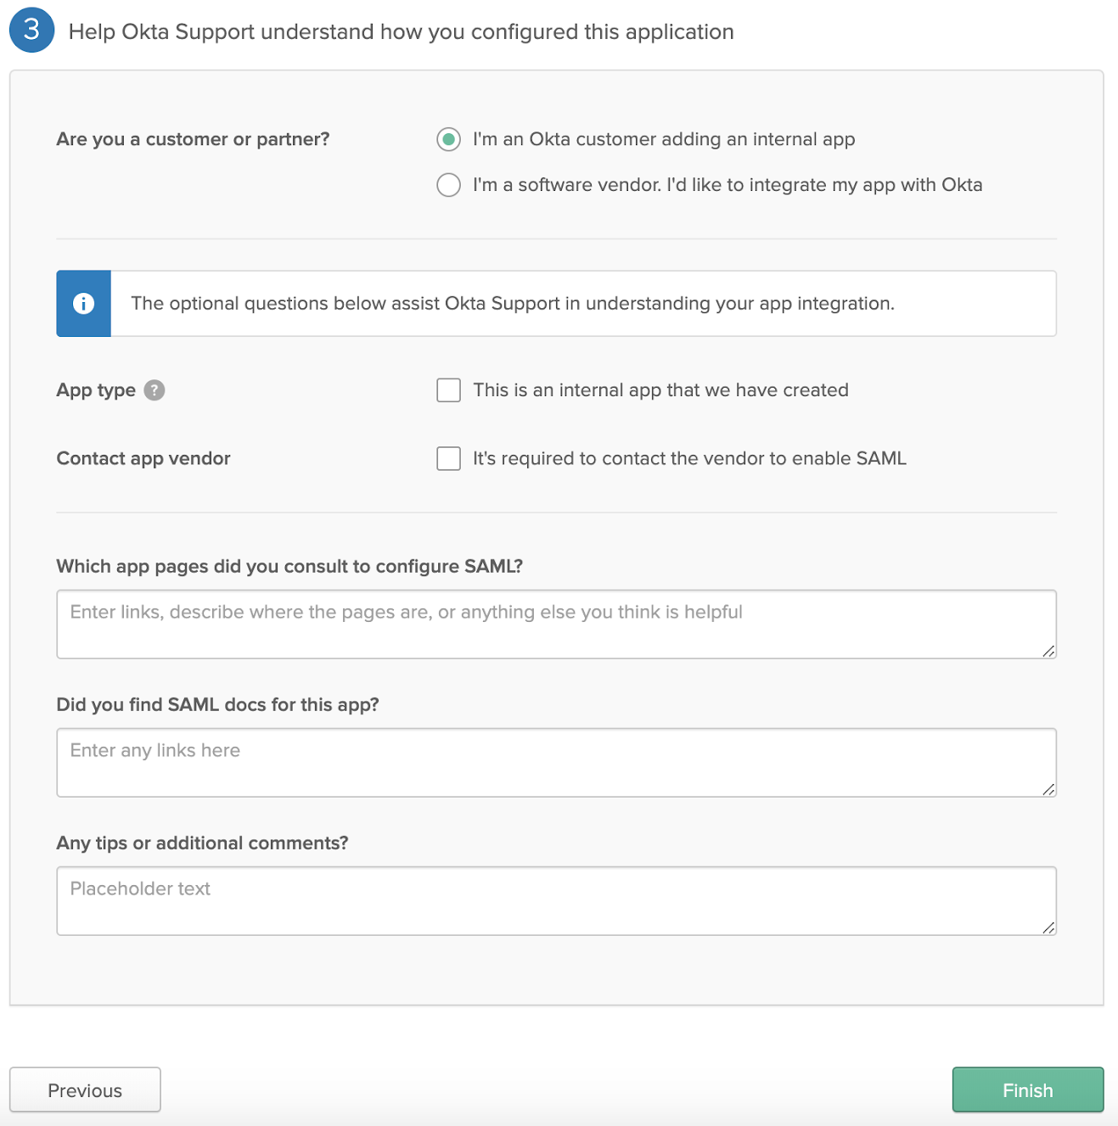1118x1126 pixels.
Task: Focus the SAML docs links text area
Action: (556, 762)
